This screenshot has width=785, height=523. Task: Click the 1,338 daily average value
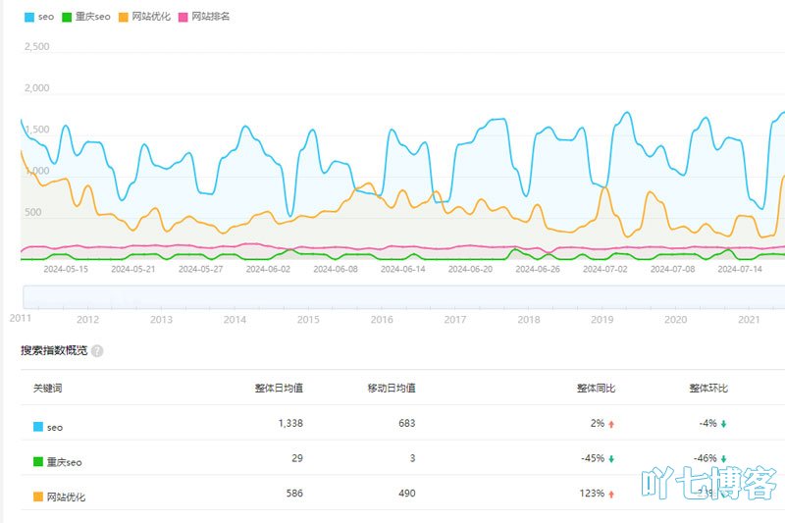click(290, 424)
